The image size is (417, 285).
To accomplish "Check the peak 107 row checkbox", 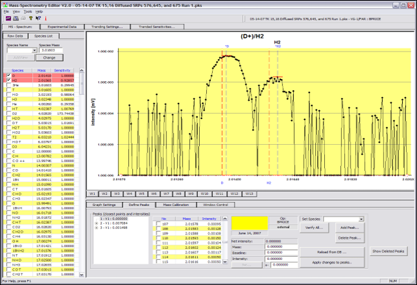I will (159, 222).
